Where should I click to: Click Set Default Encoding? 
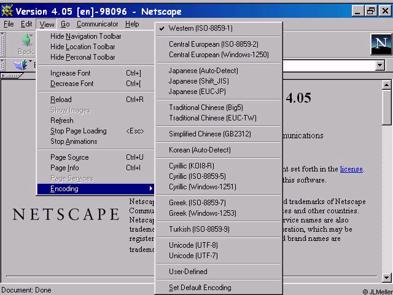[x=200, y=288]
